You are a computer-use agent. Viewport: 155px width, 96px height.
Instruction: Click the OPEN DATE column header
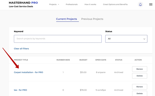pyautogui.click(x=101, y=60)
